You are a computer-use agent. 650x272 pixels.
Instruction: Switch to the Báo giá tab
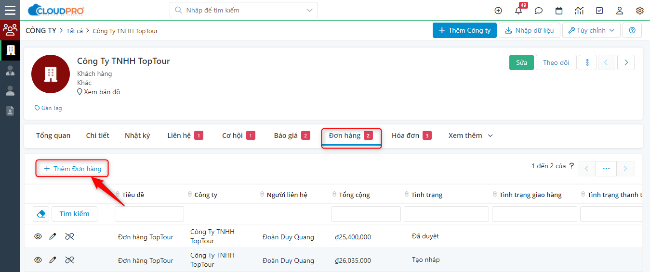coord(292,136)
